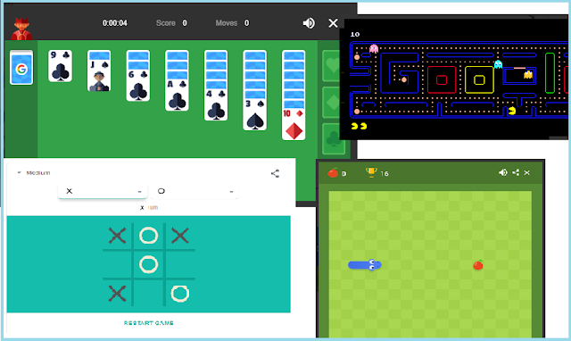Image resolution: width=571 pixels, height=341 pixels.
Task: Click the orange ghost in Pac-Man
Action: coord(528,75)
